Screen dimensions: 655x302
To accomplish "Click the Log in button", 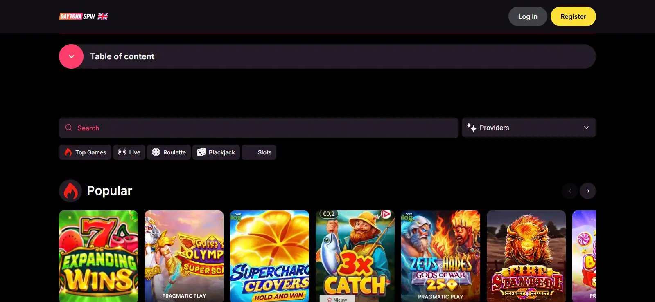I will tap(528, 16).
